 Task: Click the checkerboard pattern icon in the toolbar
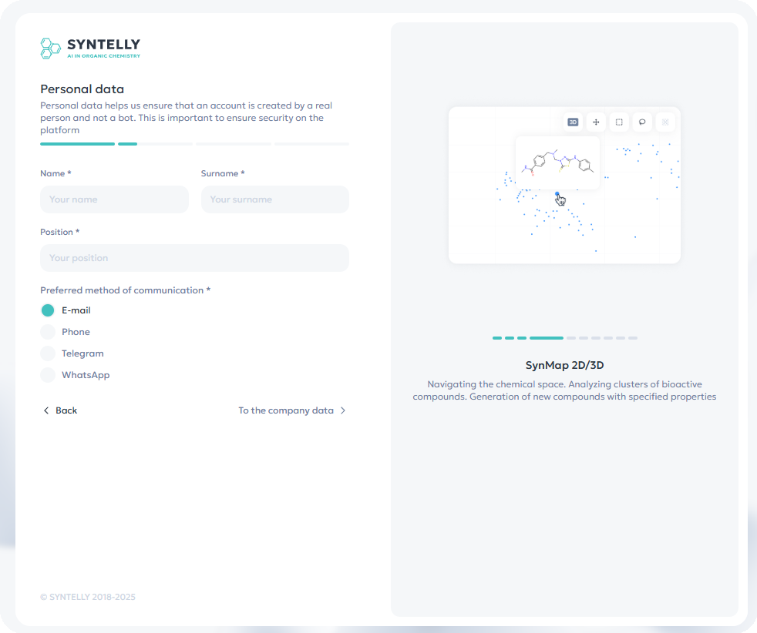point(664,122)
